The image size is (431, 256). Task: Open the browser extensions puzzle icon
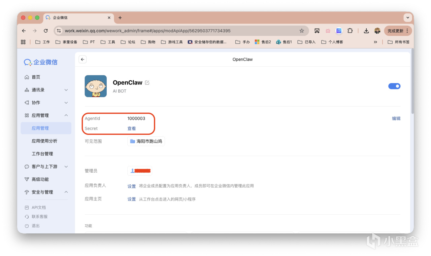[x=350, y=31]
